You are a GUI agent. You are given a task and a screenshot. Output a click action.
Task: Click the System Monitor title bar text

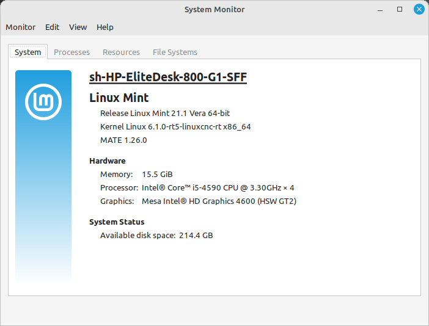point(215,9)
